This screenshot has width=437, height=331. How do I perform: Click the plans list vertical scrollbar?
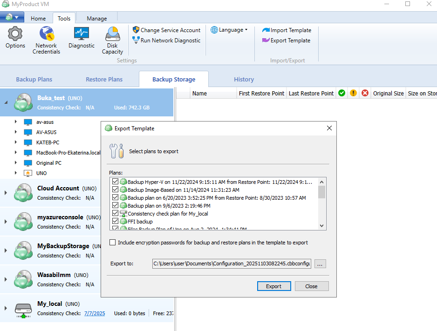(x=321, y=205)
